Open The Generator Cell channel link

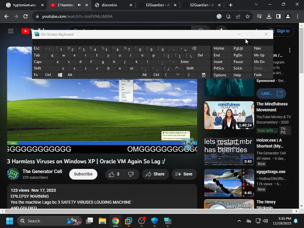coord(42,172)
